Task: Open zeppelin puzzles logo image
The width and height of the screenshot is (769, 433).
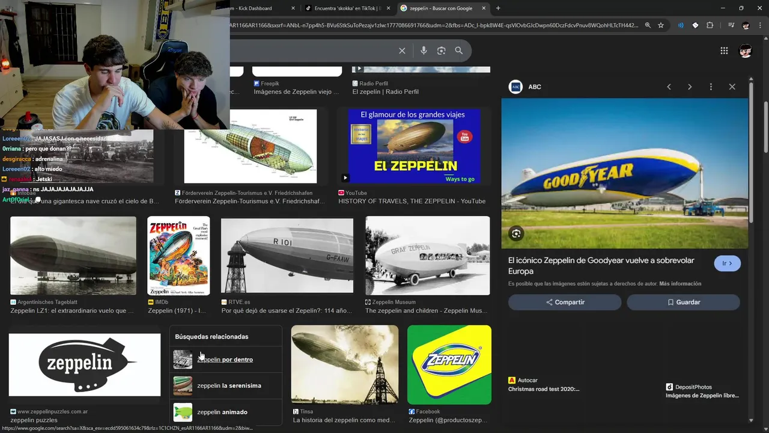Action: tap(85, 365)
